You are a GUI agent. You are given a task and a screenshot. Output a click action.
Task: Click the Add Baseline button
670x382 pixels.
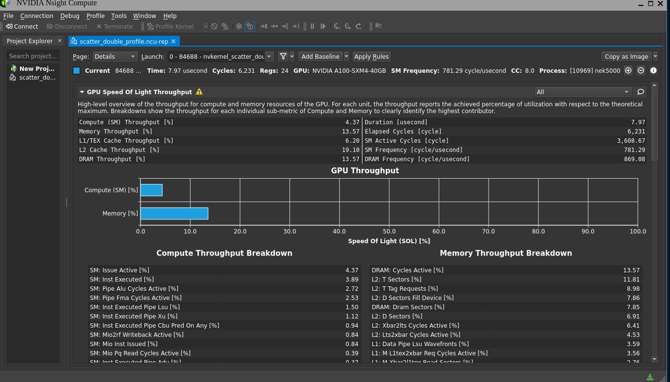pos(320,56)
